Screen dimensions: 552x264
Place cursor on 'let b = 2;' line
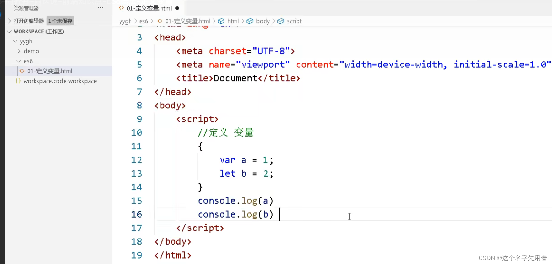click(246, 174)
